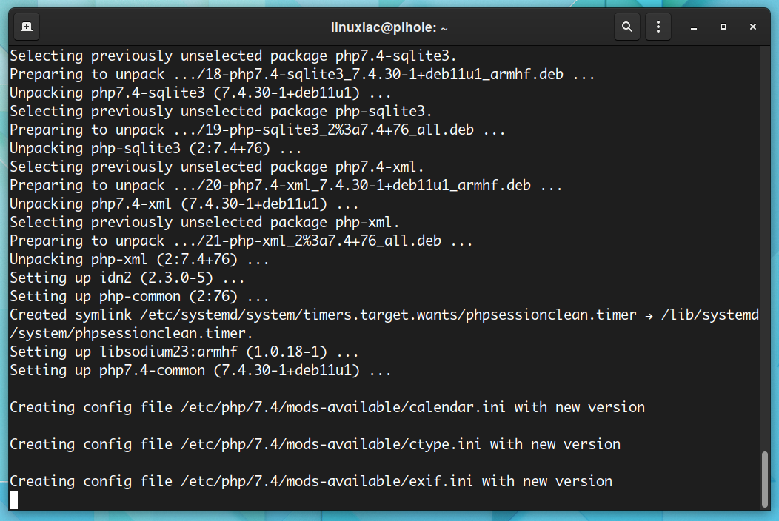This screenshot has height=521, width=779.
Task: Click the 'Setting up php-common' line
Action: pyautogui.click(x=139, y=297)
